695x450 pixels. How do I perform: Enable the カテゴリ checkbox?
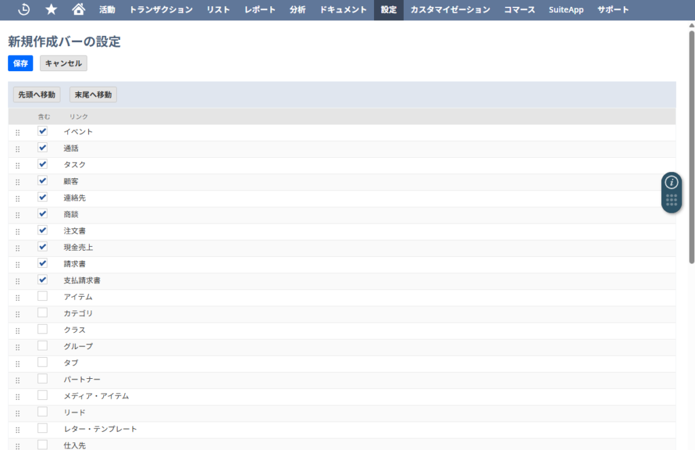tap(43, 313)
